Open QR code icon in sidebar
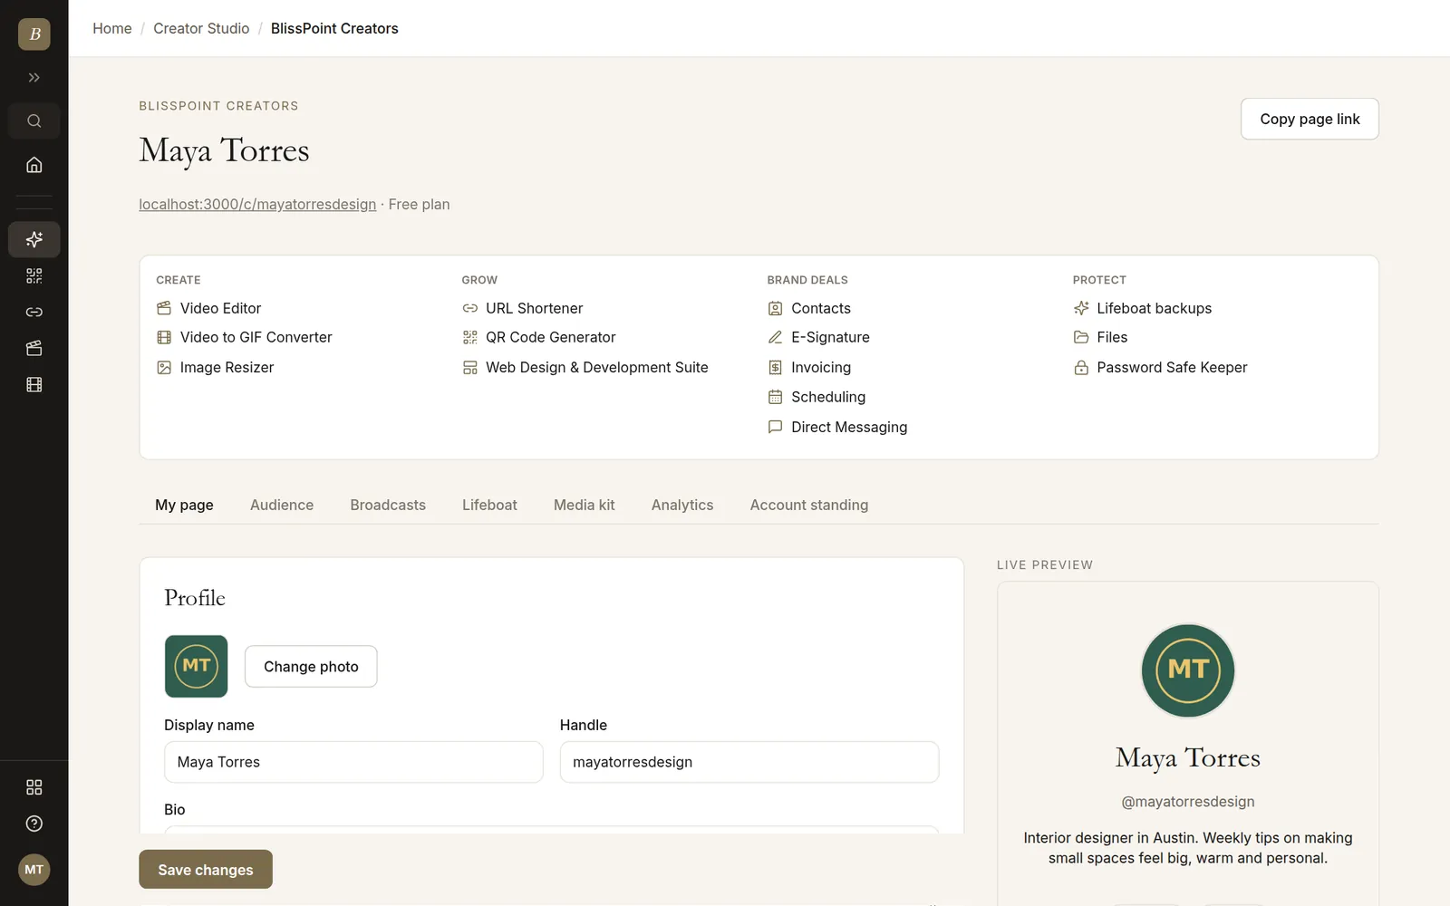 (x=34, y=275)
